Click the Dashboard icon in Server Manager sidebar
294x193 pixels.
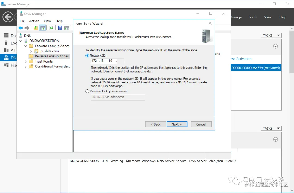[x=6, y=35]
